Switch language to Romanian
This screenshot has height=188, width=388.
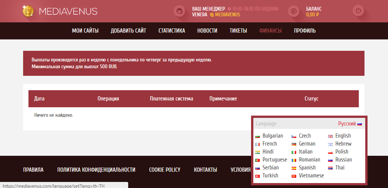pyautogui.click(x=309, y=160)
